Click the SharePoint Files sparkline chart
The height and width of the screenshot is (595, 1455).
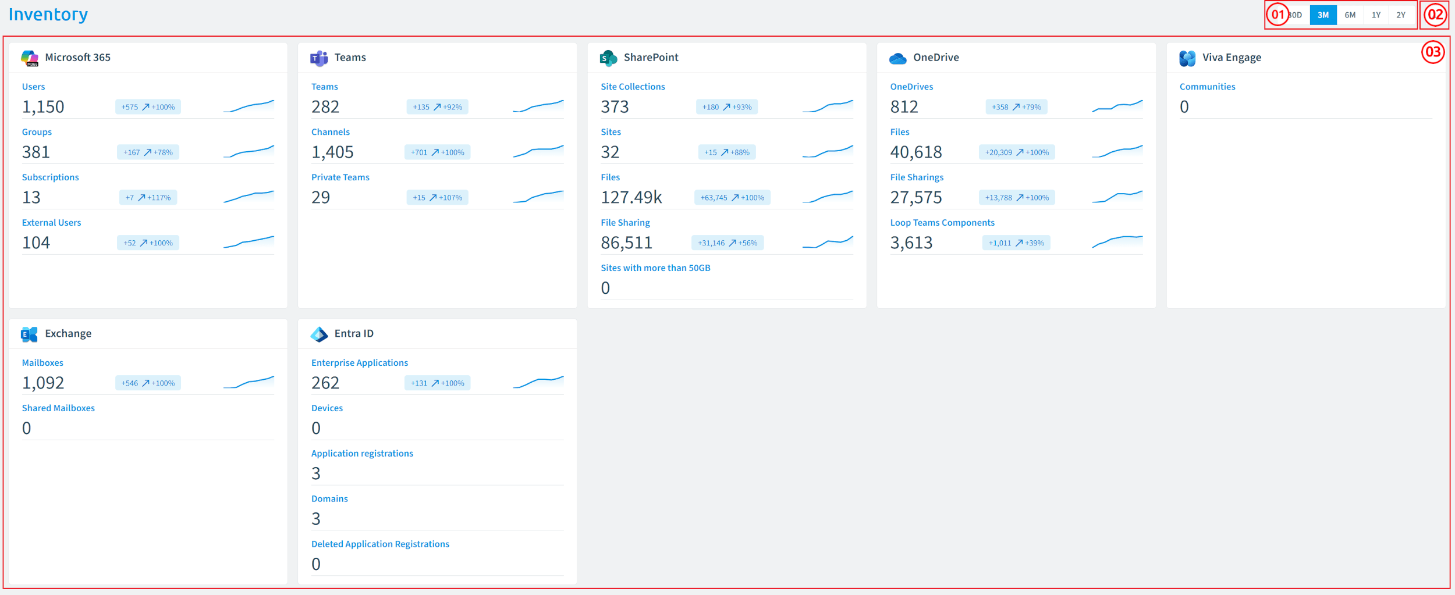pyautogui.click(x=828, y=197)
